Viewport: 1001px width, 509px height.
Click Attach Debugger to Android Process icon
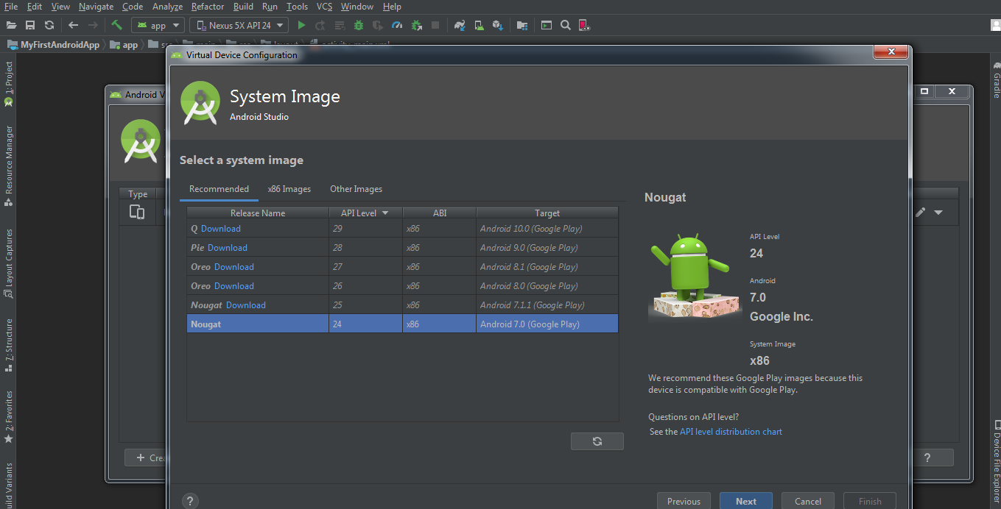click(x=416, y=25)
